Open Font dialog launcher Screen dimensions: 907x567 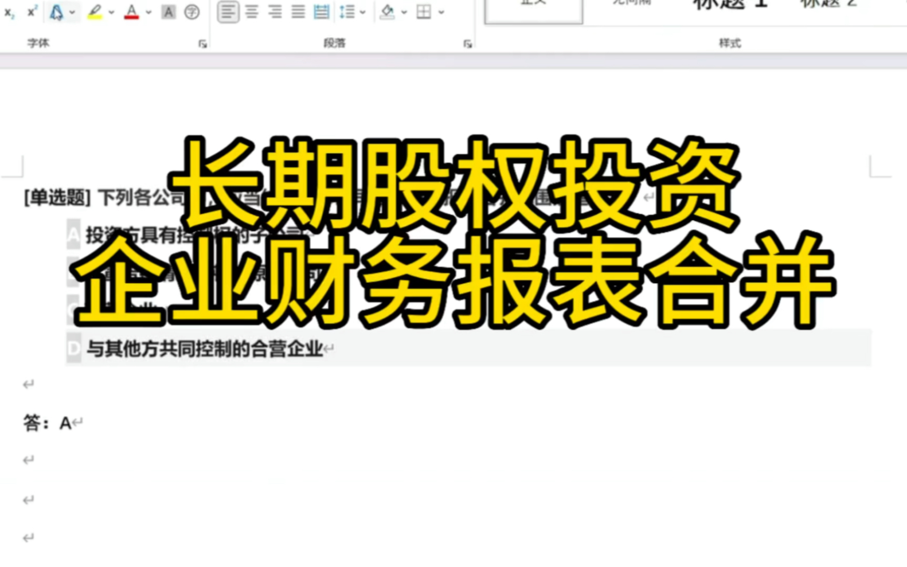(x=202, y=44)
